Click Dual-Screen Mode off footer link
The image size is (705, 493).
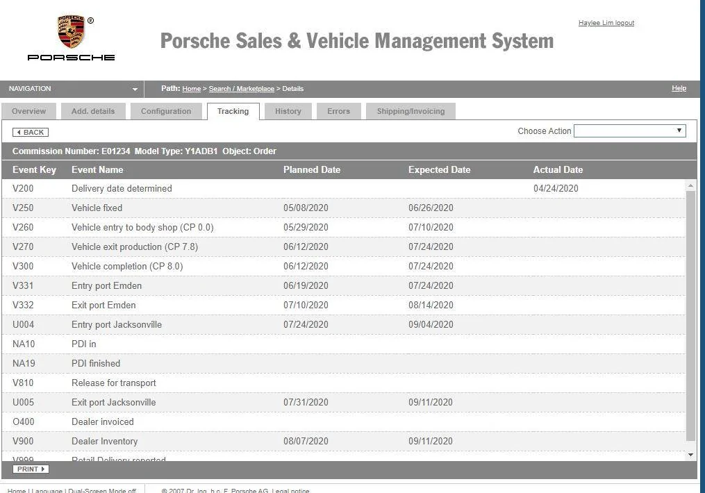pyautogui.click(x=102, y=490)
